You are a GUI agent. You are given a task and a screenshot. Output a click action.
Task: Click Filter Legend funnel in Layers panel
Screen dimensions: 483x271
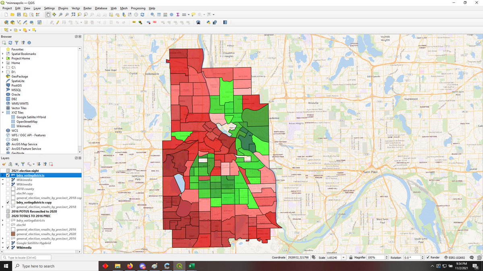click(x=23, y=164)
